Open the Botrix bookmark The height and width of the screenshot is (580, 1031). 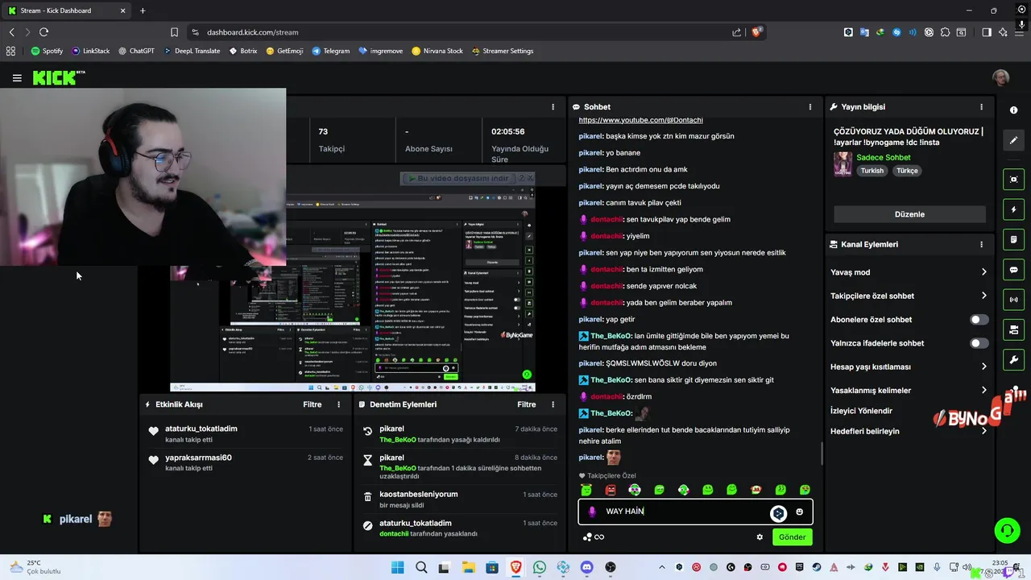click(243, 51)
